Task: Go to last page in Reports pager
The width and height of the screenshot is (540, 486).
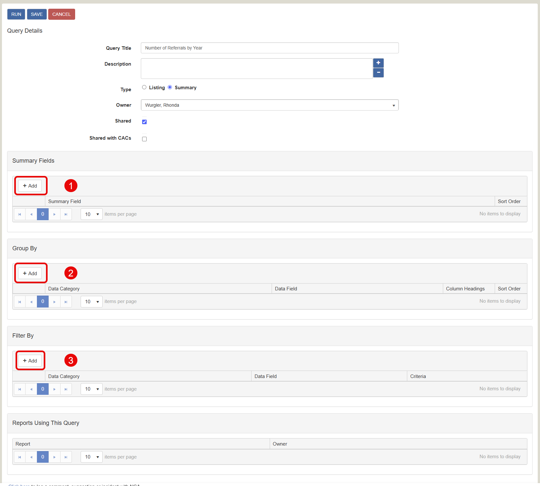Action: click(66, 457)
